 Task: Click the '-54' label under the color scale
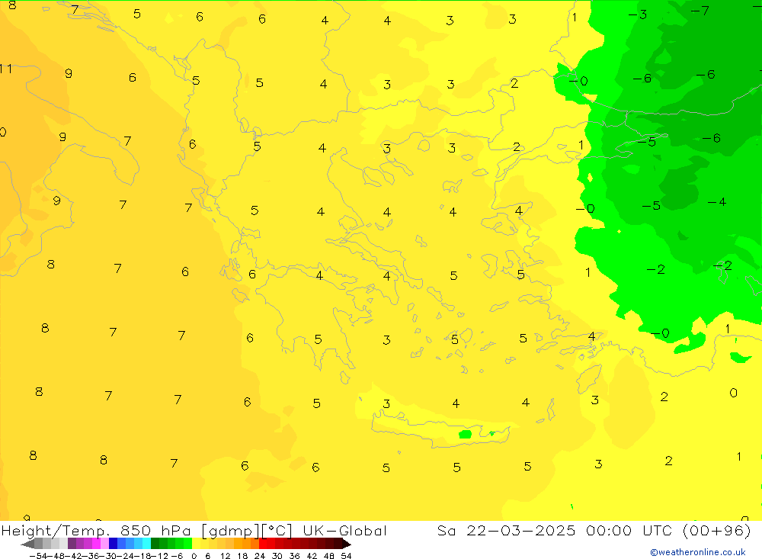tap(38, 556)
